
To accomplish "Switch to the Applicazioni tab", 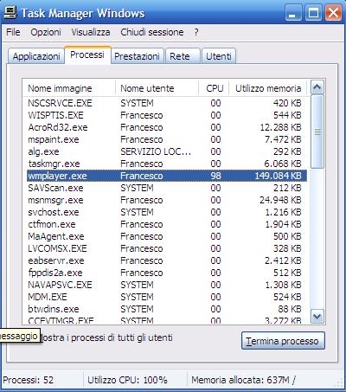I will [x=36, y=56].
